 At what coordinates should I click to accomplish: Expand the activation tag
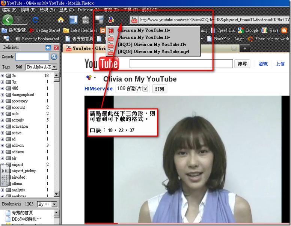[2, 127]
